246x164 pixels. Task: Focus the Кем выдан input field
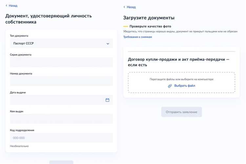click(61, 119)
